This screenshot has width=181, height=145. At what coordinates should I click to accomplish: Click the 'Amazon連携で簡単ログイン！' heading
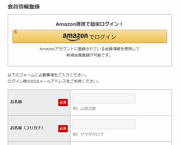89,24
